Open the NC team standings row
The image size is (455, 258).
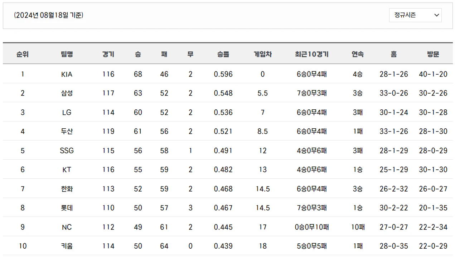pyautogui.click(x=67, y=227)
